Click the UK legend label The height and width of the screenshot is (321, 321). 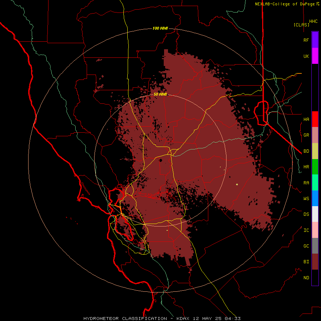306,56
